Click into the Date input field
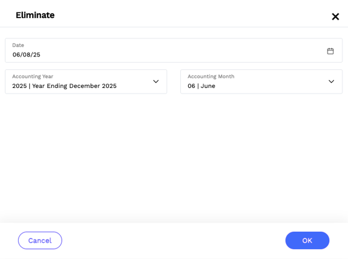Screen dimensions: 348x259 [173, 50]
